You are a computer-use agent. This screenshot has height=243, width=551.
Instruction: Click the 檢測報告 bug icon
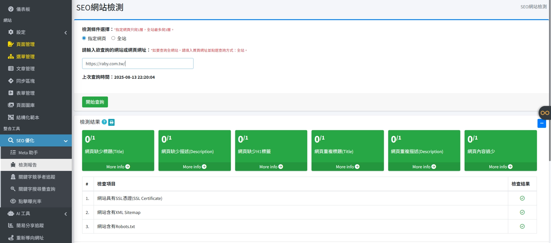(13, 165)
